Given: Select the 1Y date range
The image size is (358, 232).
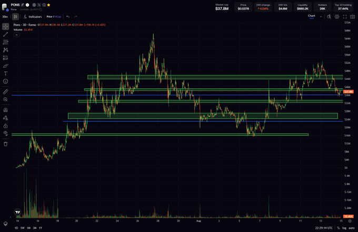Looking at the screenshot, I should 41,228.
